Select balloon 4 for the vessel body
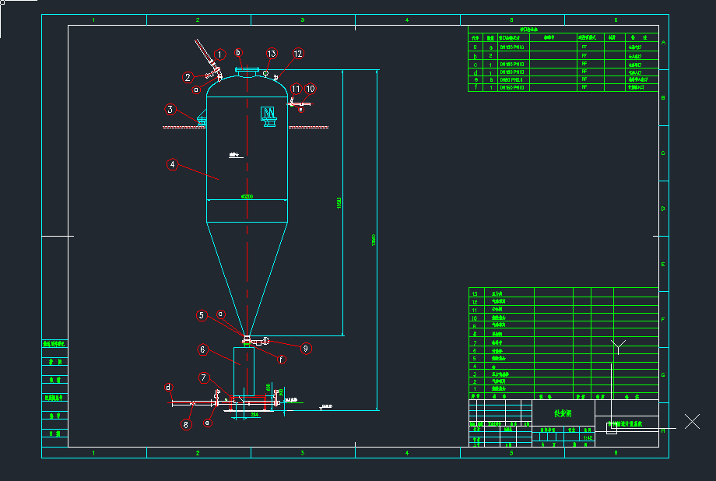The height and width of the screenshot is (481, 716). pos(172,164)
